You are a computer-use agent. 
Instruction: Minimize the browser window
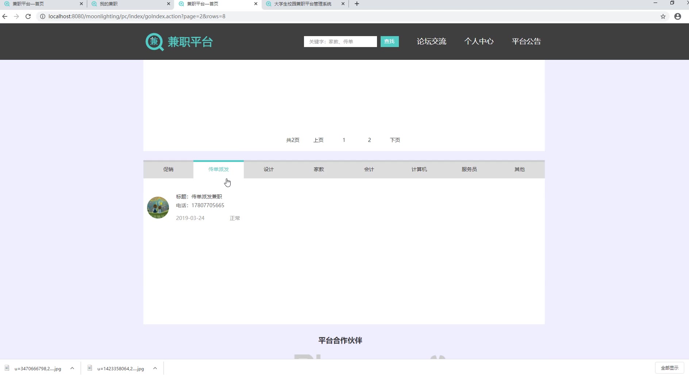[x=655, y=3]
